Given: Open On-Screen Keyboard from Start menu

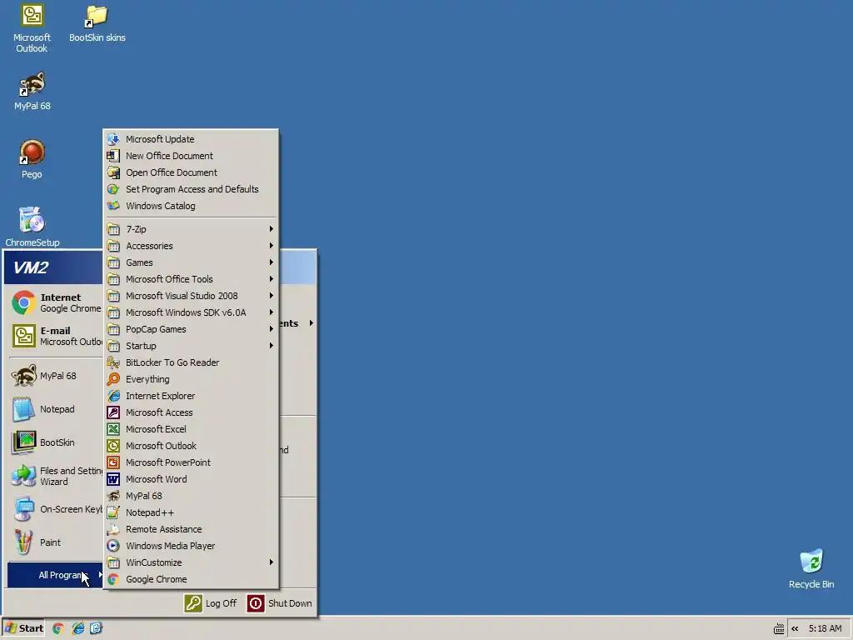Looking at the screenshot, I should 56,509.
